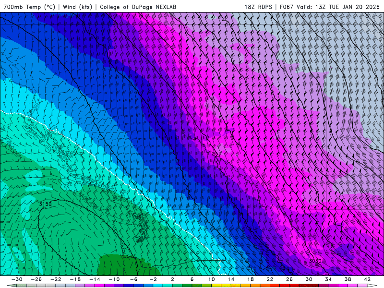The image size is (384, 288).
Task: Click the '-30' colorbar scale value
Action: [17, 279]
